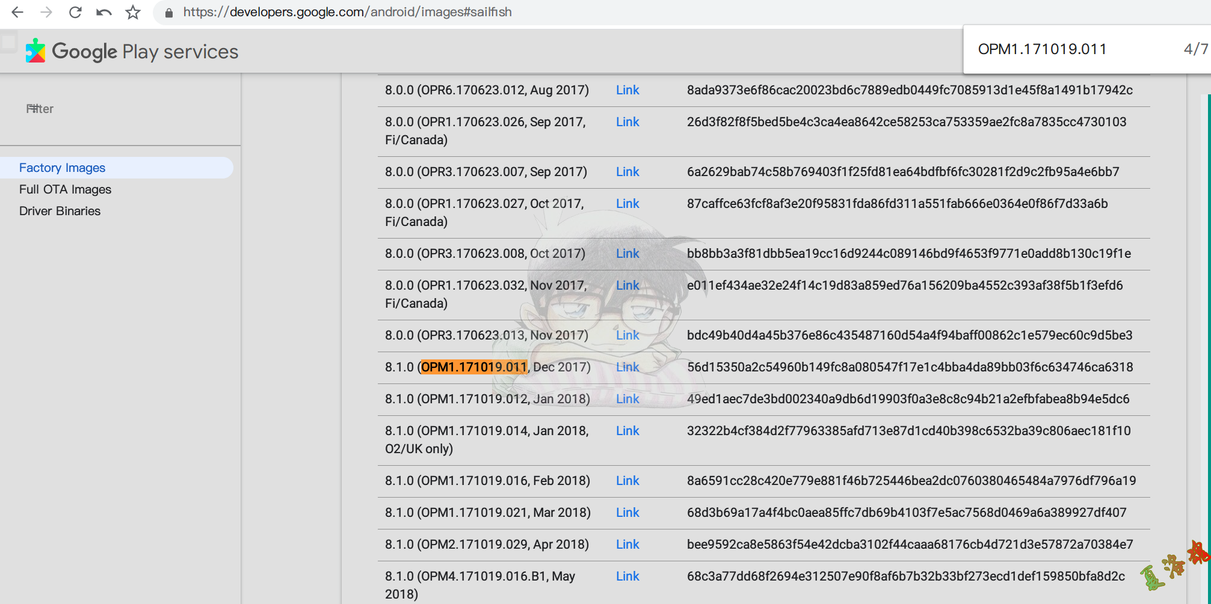Reload the current page
1211x604 pixels.
click(75, 12)
